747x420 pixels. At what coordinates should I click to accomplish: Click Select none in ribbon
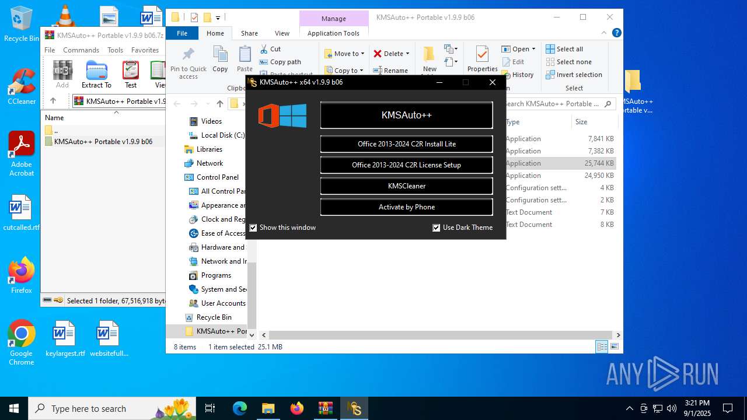[x=568, y=62]
